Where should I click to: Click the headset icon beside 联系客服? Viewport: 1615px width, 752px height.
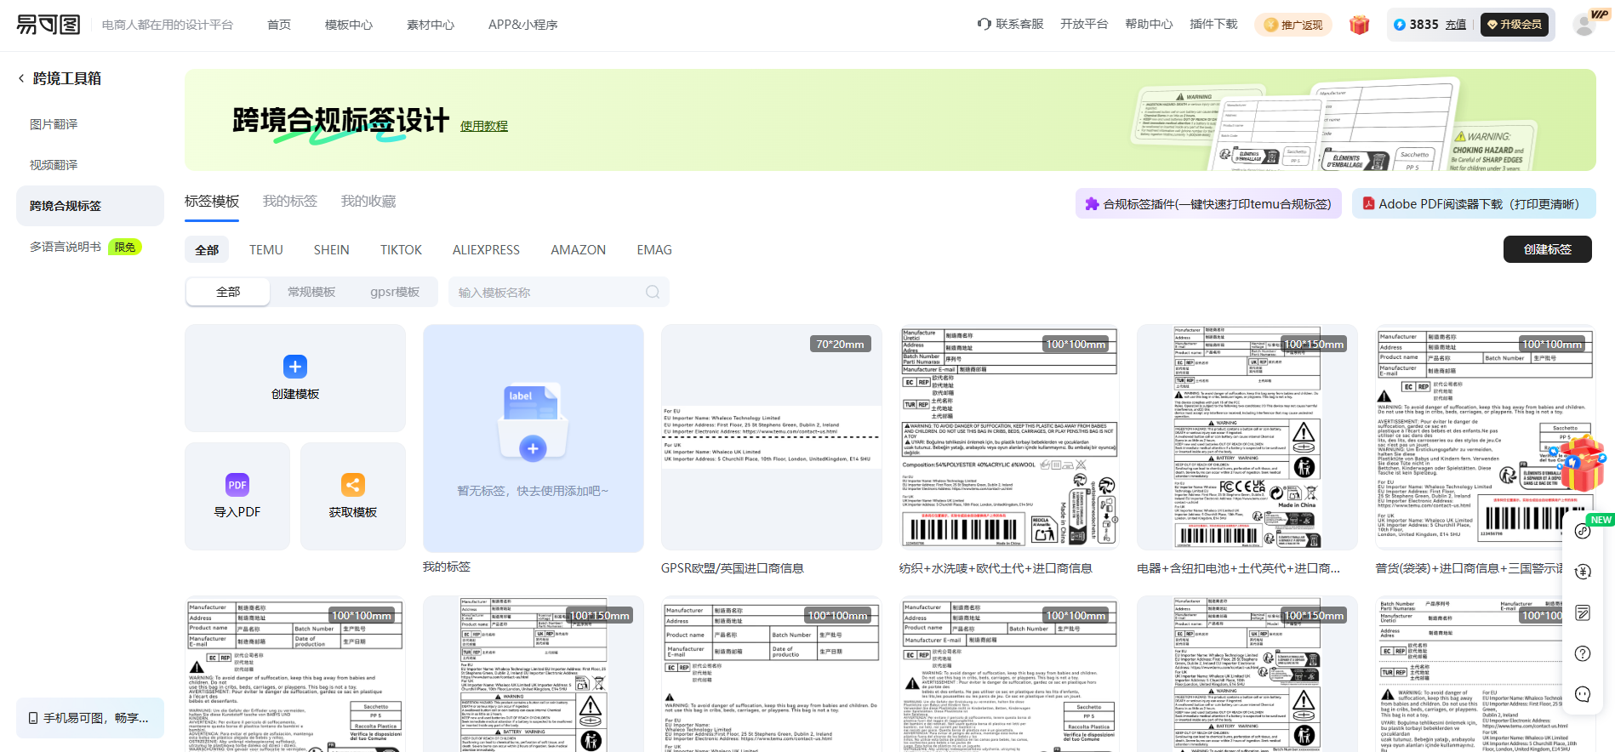coord(984,24)
